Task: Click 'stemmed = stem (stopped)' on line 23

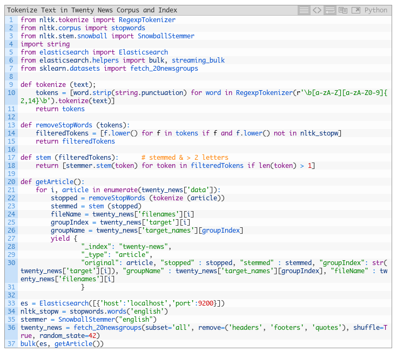Action: [x=96, y=206]
